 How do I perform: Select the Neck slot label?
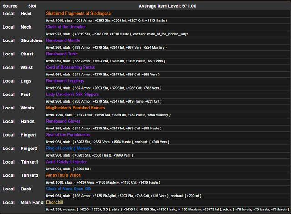coord(26,27)
